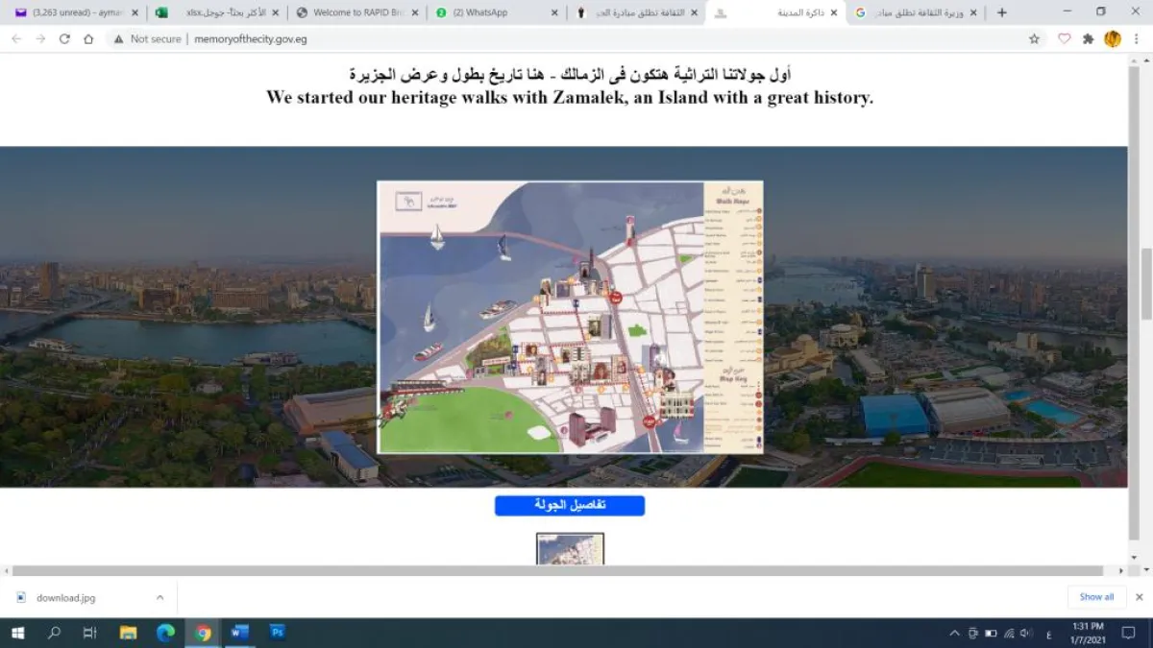Show hidden system tray icons

(x=954, y=633)
